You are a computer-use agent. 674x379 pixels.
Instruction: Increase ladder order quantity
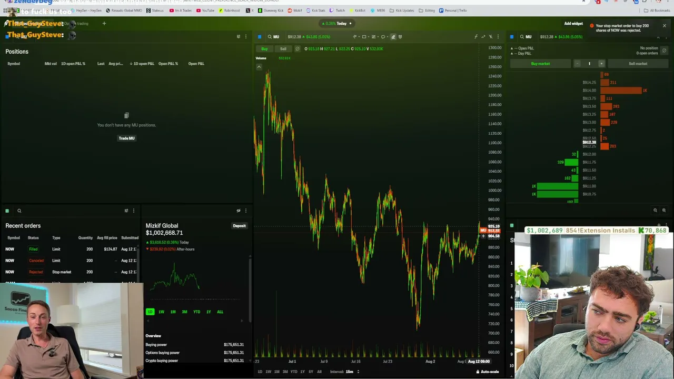click(601, 64)
